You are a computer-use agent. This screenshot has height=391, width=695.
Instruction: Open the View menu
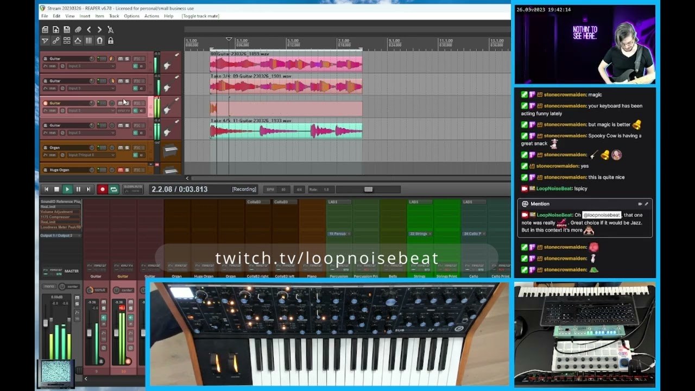click(x=70, y=16)
